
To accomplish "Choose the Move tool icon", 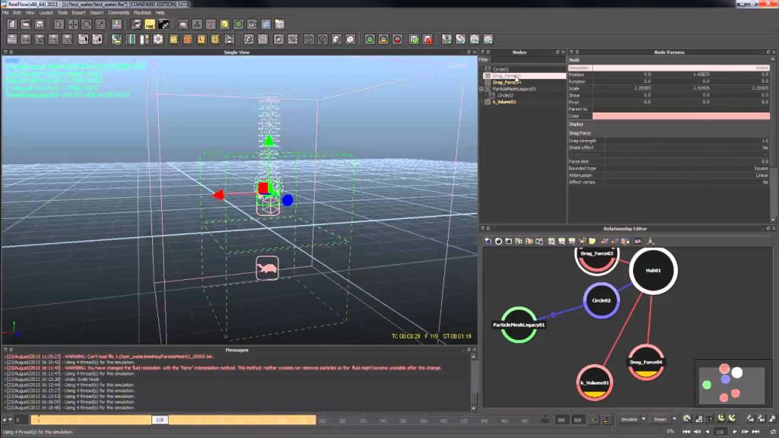I will pyautogui.click(x=72, y=24).
